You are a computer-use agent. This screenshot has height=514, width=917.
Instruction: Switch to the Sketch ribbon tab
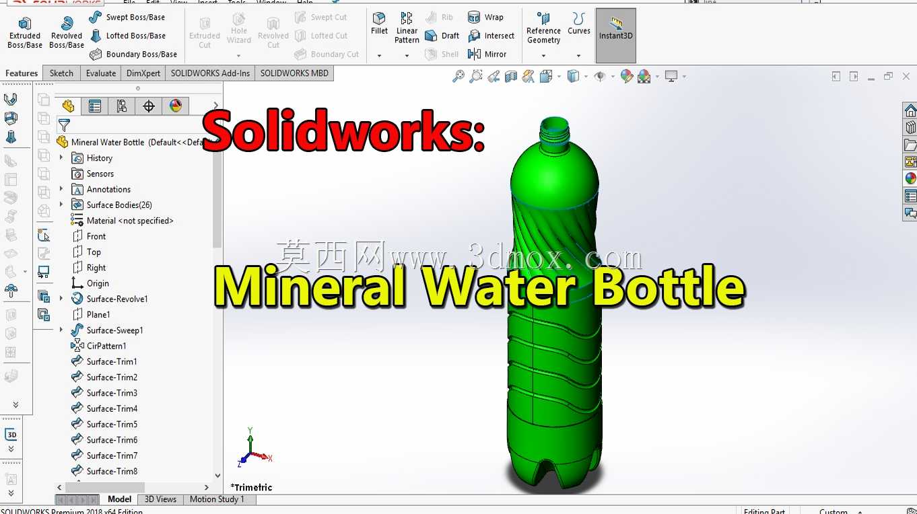coord(61,73)
